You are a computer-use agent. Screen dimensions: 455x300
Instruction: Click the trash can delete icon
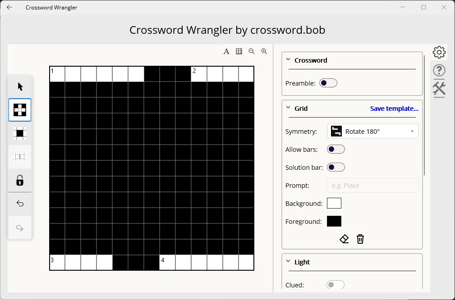click(x=360, y=239)
